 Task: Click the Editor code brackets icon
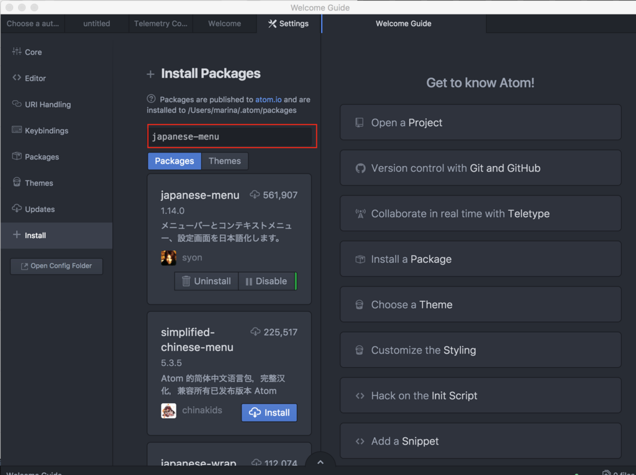click(17, 78)
